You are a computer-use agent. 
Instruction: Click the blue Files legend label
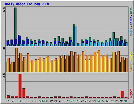131,21
